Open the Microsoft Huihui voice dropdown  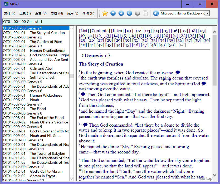[x=208, y=13]
